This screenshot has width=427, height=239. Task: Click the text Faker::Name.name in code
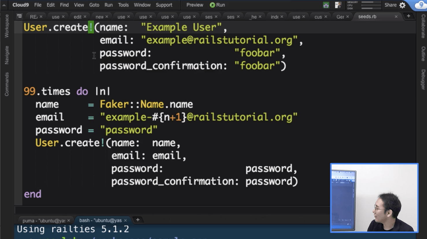pos(146,104)
